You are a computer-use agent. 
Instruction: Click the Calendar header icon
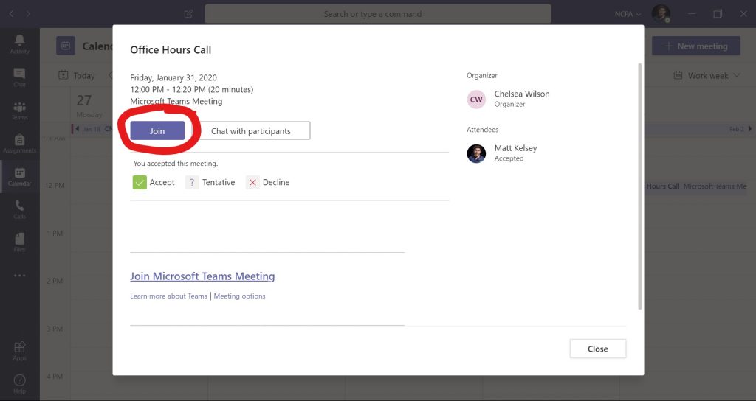tap(66, 46)
